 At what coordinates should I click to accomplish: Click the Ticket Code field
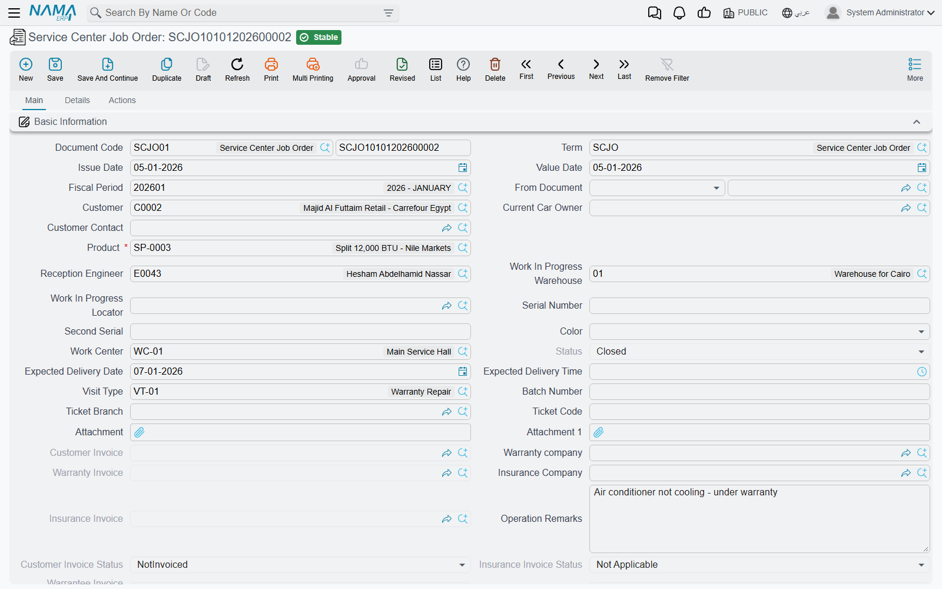759,412
